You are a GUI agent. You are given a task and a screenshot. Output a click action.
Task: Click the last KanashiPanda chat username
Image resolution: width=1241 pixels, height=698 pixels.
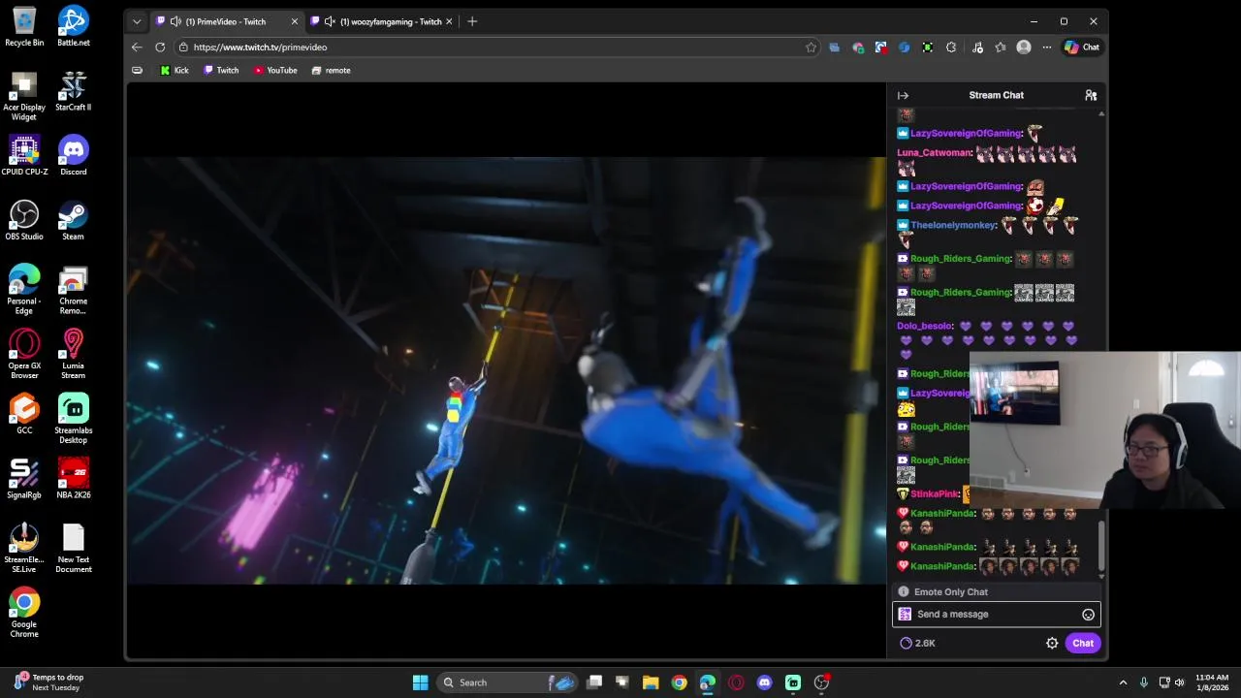click(x=942, y=566)
